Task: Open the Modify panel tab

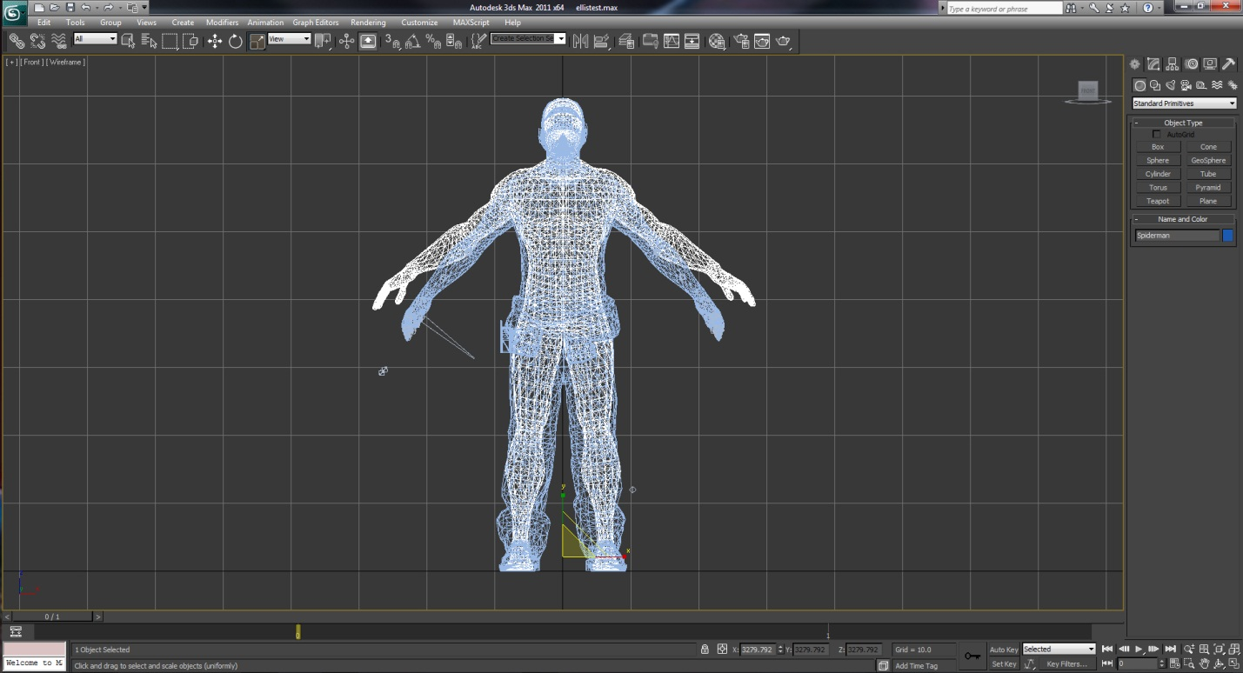Action: [1153, 64]
